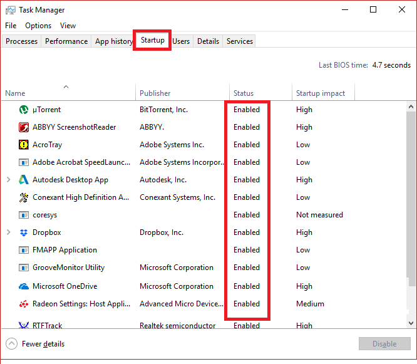
Task: Maximize the Task Manager window
Action: pyautogui.click(x=373, y=10)
